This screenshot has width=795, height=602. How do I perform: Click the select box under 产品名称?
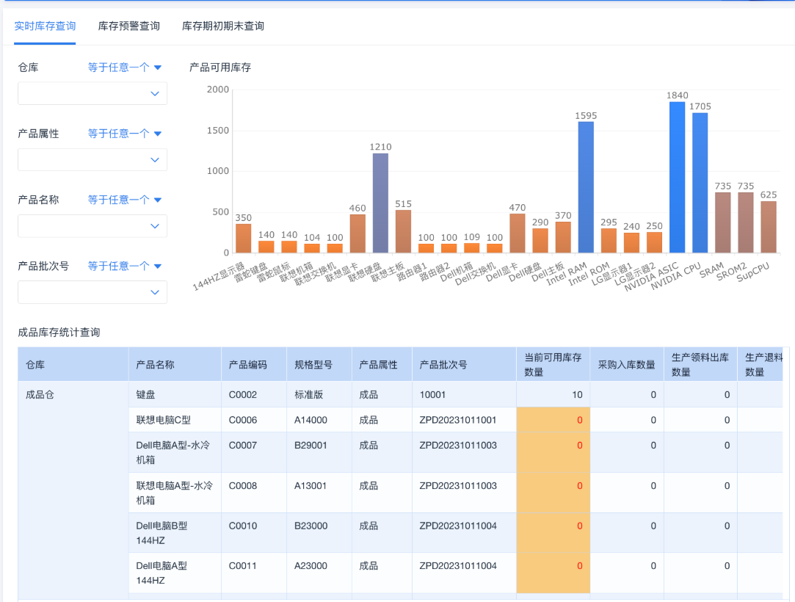click(92, 225)
